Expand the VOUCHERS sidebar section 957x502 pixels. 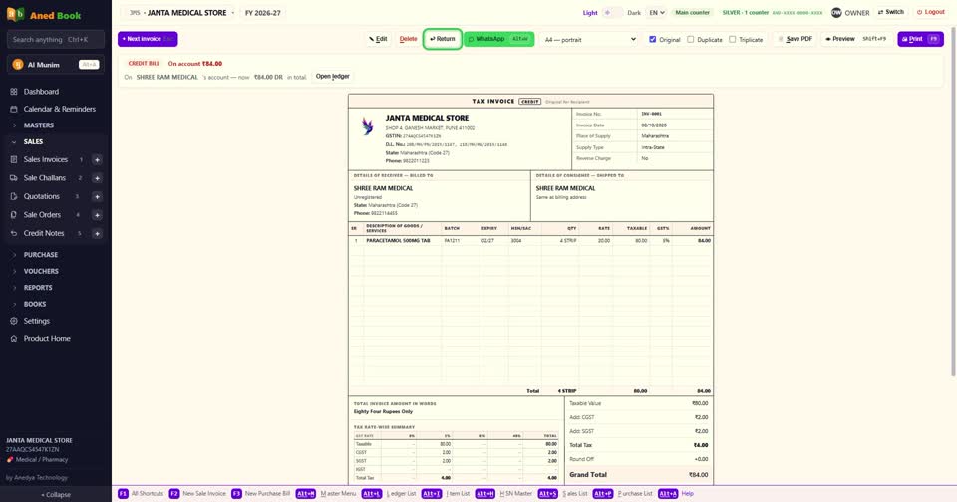pos(41,271)
